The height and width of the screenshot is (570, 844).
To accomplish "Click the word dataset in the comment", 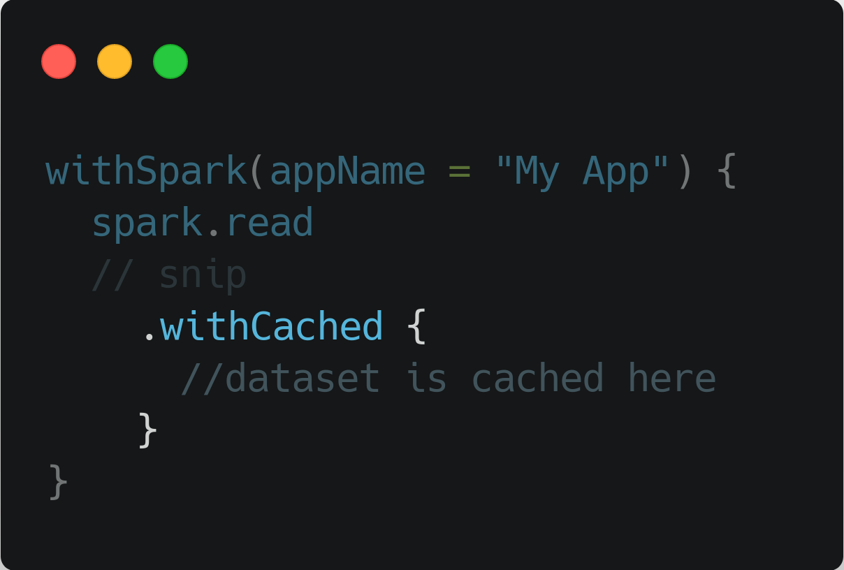I will [x=303, y=378].
